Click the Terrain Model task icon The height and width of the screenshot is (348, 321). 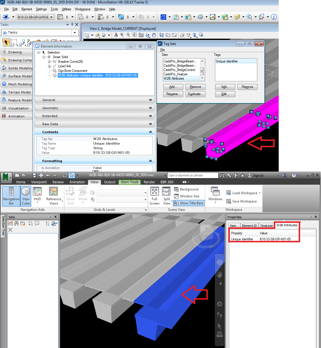4,92
